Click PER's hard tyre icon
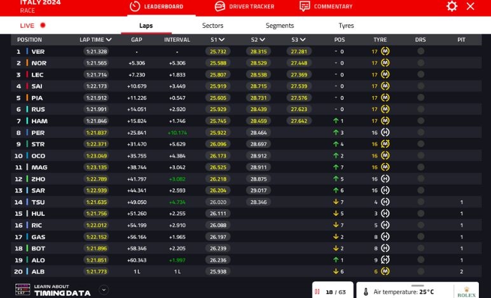Screen dimensions: 491x298 tap(385, 133)
